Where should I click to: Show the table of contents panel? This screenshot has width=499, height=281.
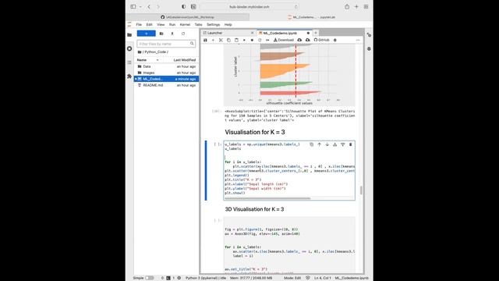(x=129, y=62)
